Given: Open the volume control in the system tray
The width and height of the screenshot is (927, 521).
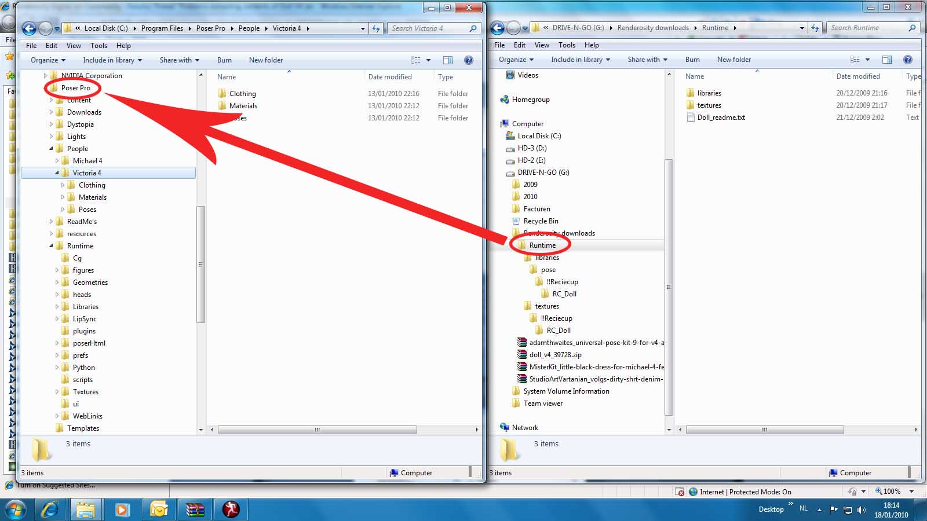Looking at the screenshot, I should pyautogui.click(x=862, y=510).
